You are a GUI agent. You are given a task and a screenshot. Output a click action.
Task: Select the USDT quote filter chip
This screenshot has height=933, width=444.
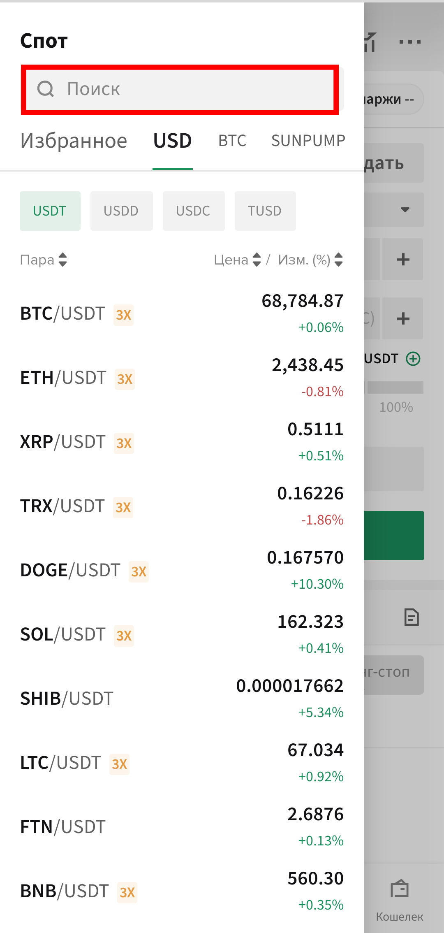(x=50, y=211)
